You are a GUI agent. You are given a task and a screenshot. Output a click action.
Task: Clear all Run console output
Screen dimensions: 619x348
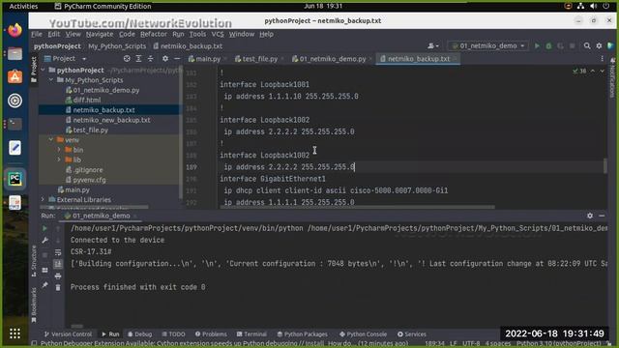click(x=58, y=288)
